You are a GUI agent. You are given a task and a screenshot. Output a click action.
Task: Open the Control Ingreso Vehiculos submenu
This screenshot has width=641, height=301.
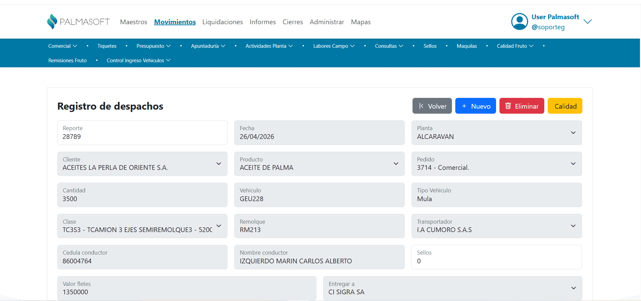[138, 61]
